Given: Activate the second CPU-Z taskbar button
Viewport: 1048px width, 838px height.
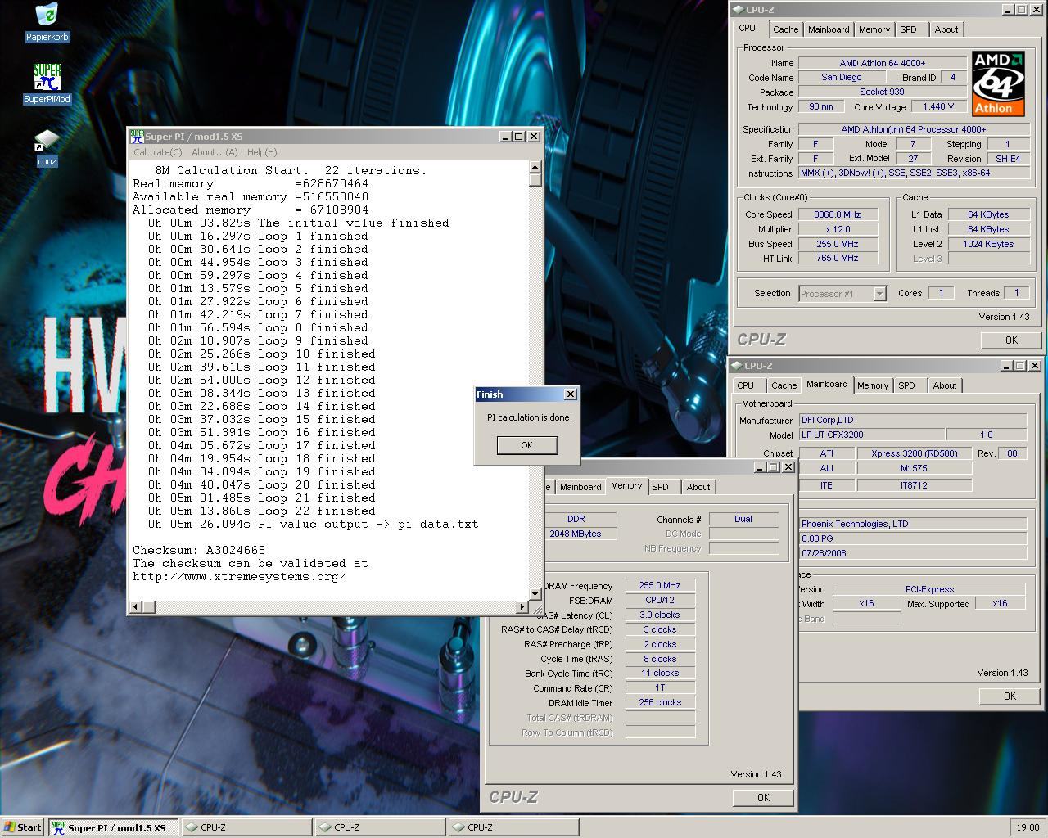Looking at the screenshot, I should pyautogui.click(x=380, y=827).
